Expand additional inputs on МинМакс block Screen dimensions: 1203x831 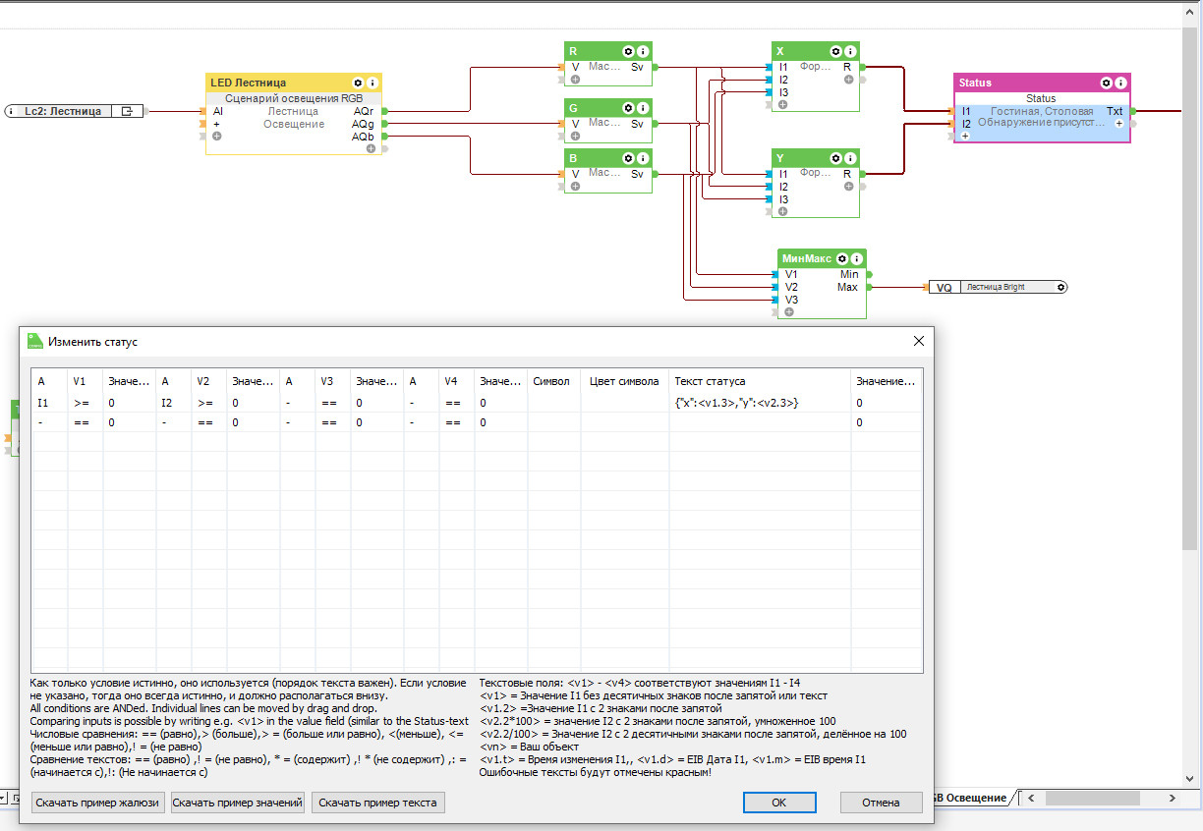pos(789,311)
